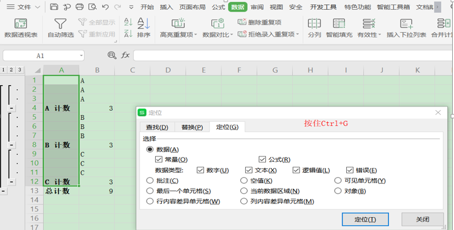
Task: Click the 全部显示 filter option
Action: pos(97,22)
